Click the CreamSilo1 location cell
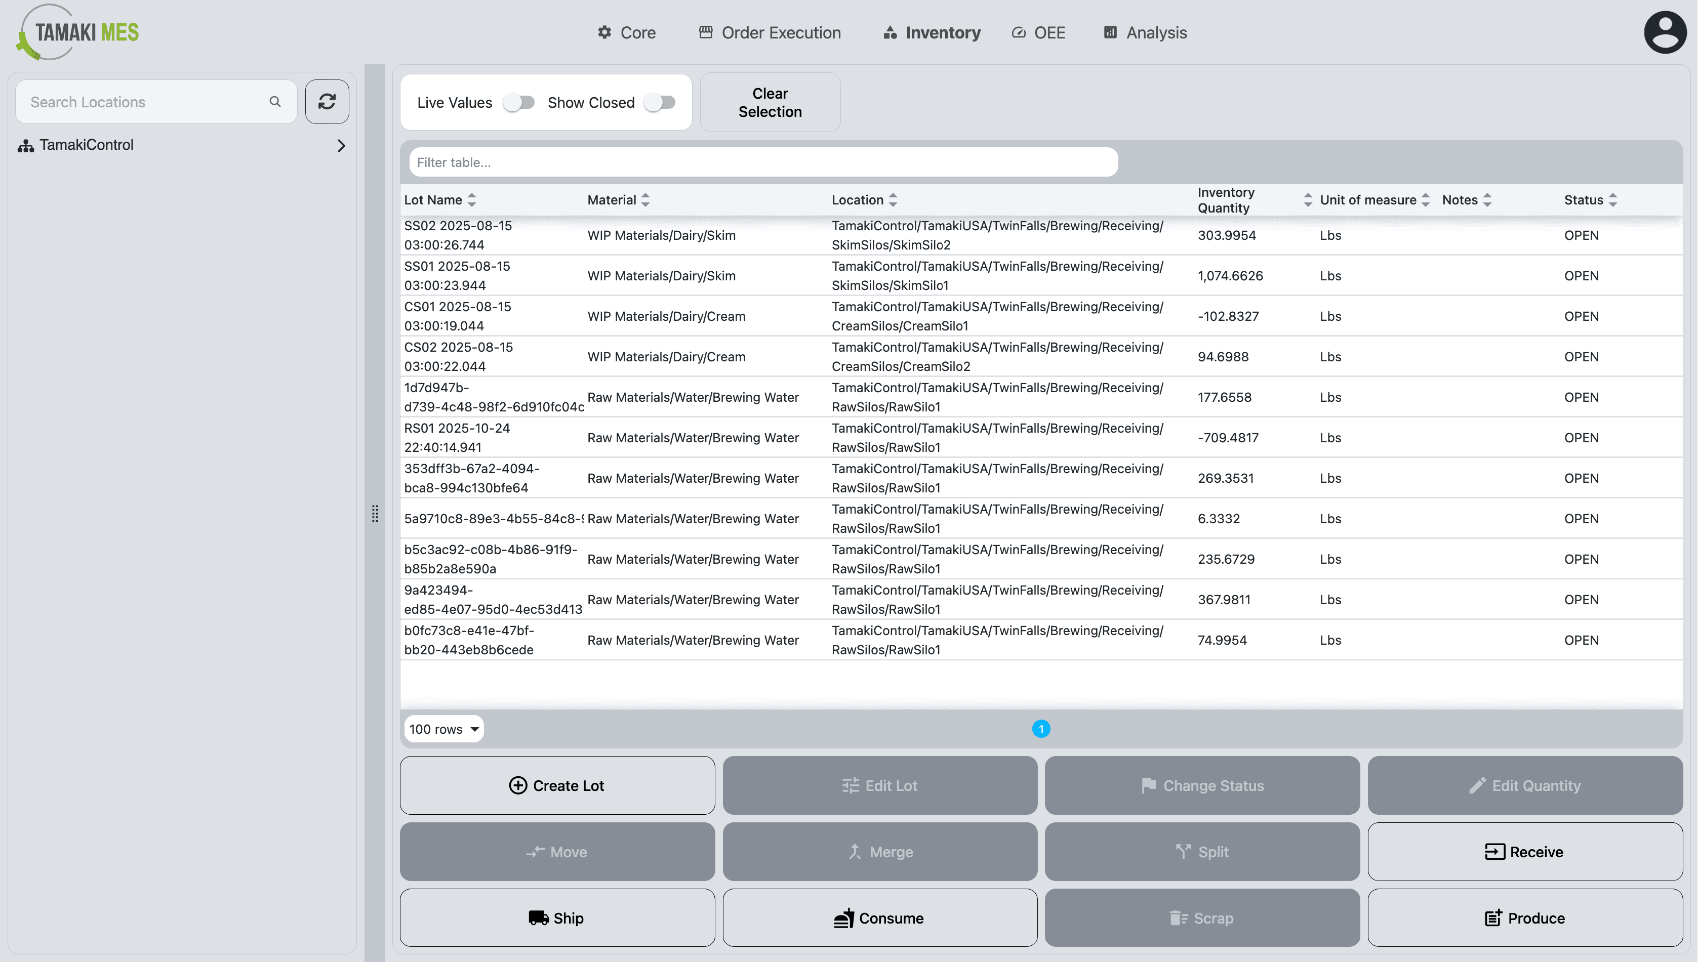Screen dimensions: 1698x962 997,316
